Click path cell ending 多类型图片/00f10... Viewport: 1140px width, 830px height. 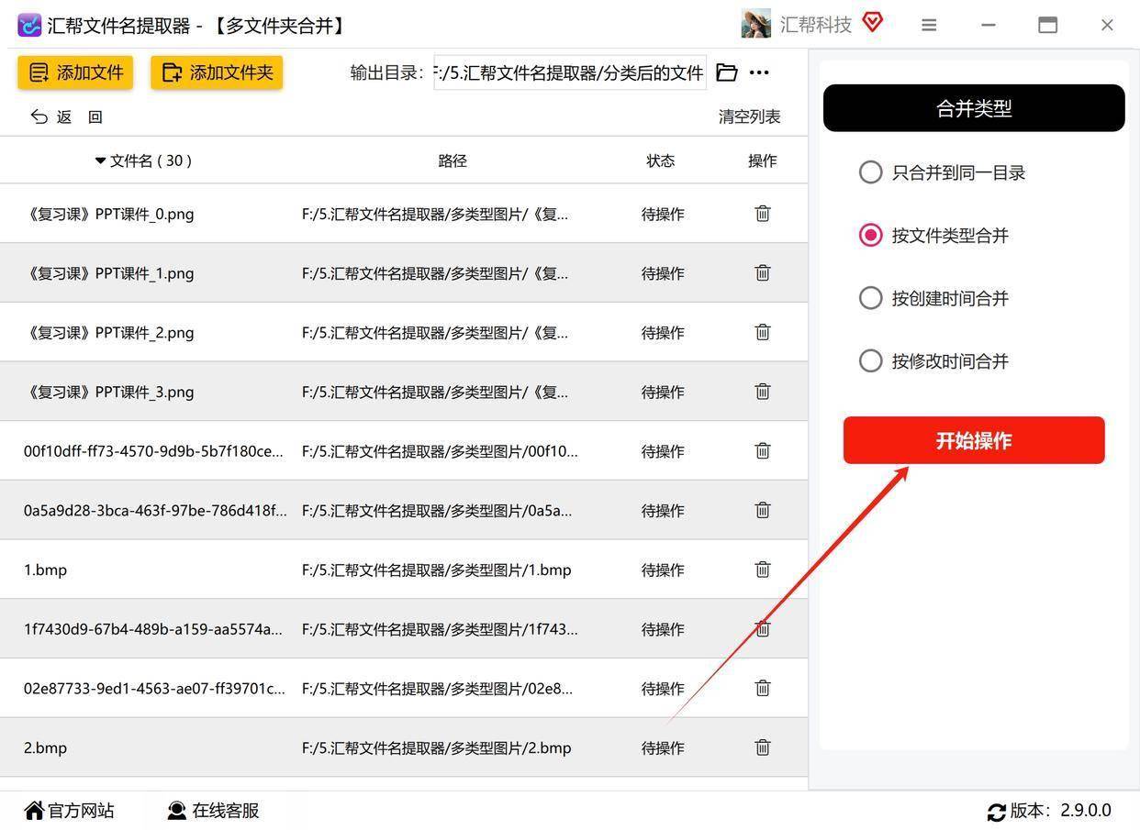click(x=440, y=451)
